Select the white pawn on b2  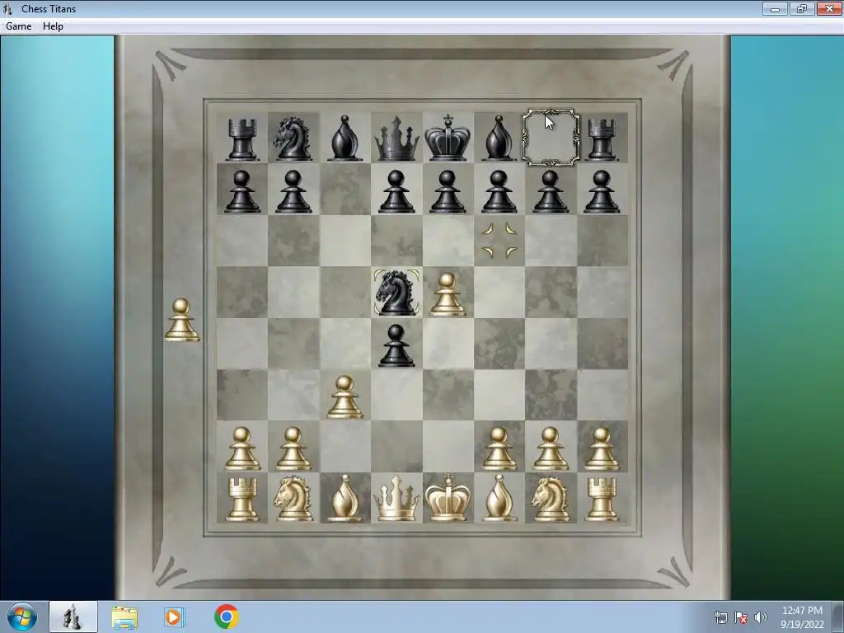293,448
